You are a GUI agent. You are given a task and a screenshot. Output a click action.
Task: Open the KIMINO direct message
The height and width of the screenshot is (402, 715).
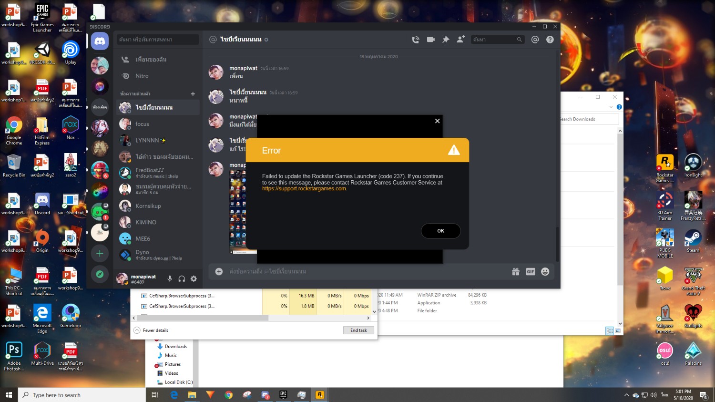pyautogui.click(x=158, y=222)
